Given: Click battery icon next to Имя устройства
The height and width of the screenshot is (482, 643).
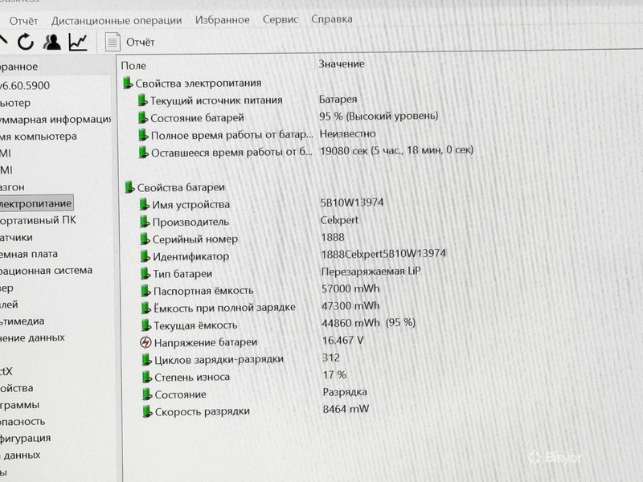Looking at the screenshot, I should tap(145, 205).
